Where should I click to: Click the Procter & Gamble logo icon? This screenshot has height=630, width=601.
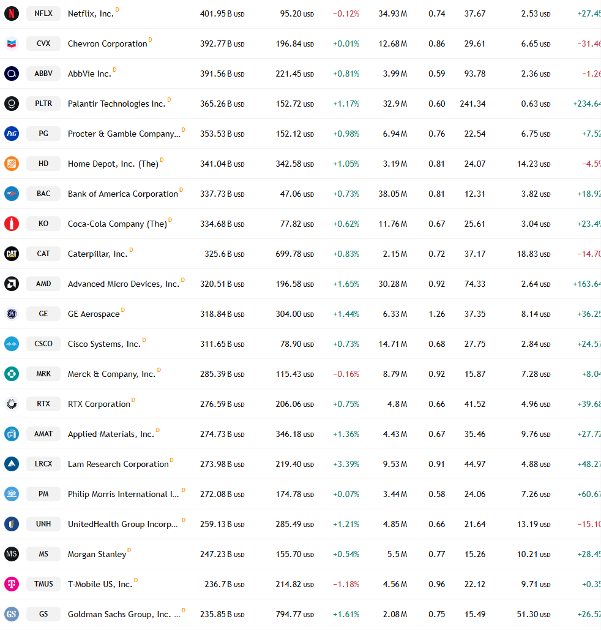(12, 134)
